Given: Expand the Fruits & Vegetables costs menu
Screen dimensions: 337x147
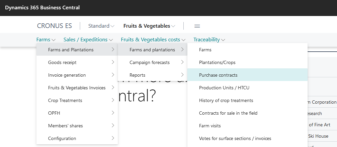Looking at the screenshot, I should pos(153,39).
